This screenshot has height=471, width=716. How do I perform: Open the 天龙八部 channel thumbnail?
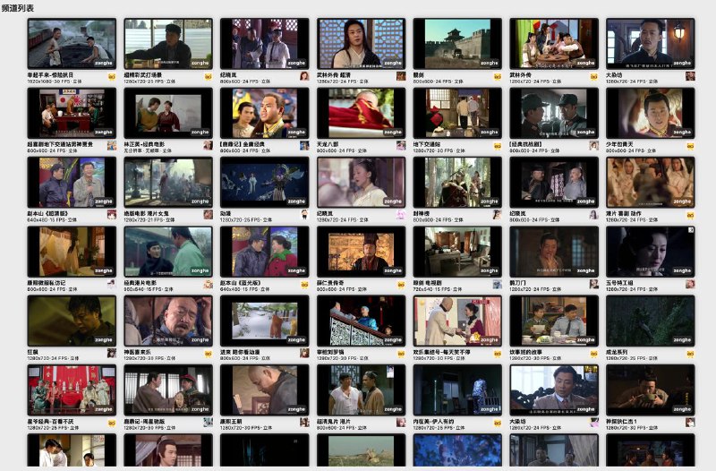pos(361,114)
